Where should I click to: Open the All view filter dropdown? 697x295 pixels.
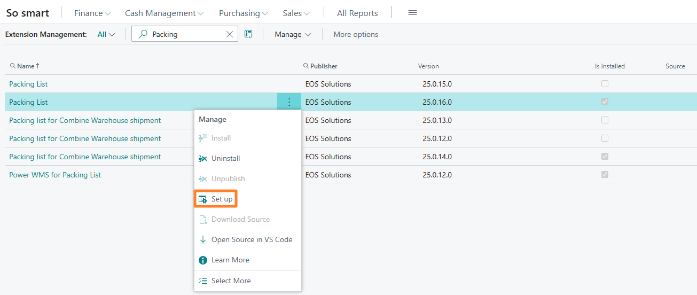[x=106, y=34]
